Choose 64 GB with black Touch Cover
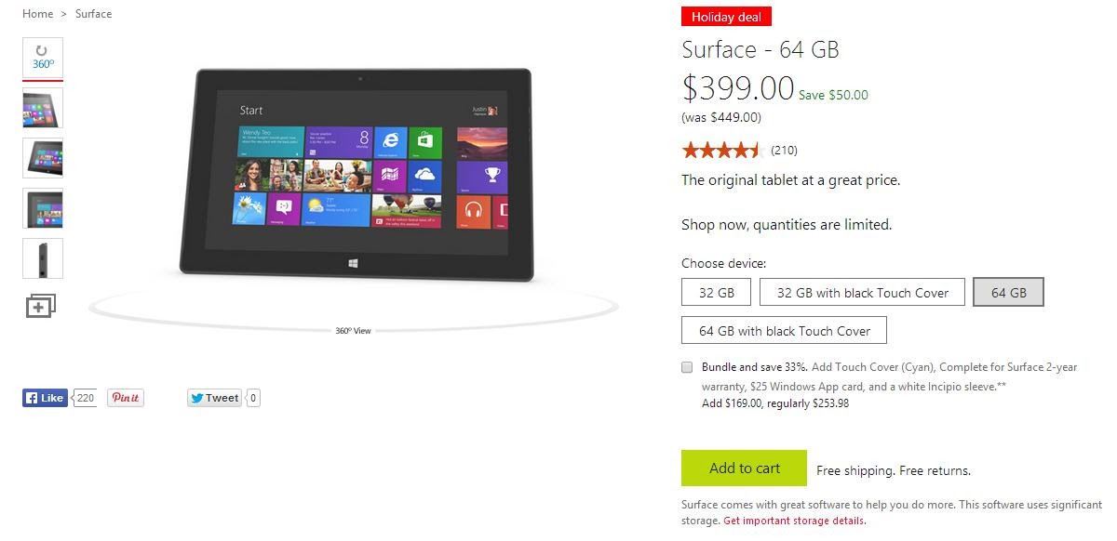Screen dimensions: 1117x541 coord(785,330)
